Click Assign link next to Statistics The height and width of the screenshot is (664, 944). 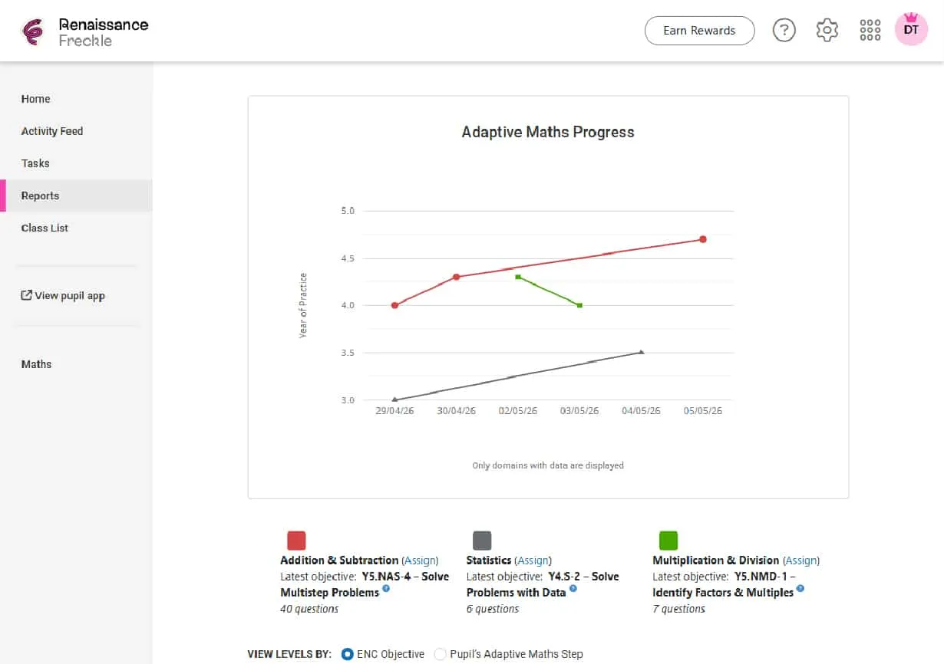(x=533, y=560)
